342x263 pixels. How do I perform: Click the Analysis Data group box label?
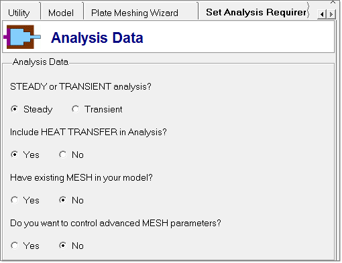pos(40,62)
